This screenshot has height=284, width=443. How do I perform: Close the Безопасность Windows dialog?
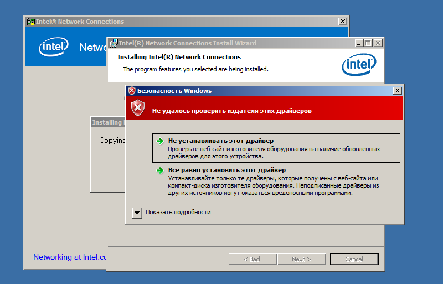(397, 91)
